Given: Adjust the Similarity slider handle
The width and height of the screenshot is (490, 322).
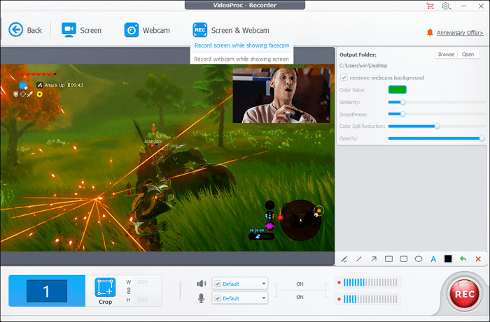Looking at the screenshot, I should 402,102.
